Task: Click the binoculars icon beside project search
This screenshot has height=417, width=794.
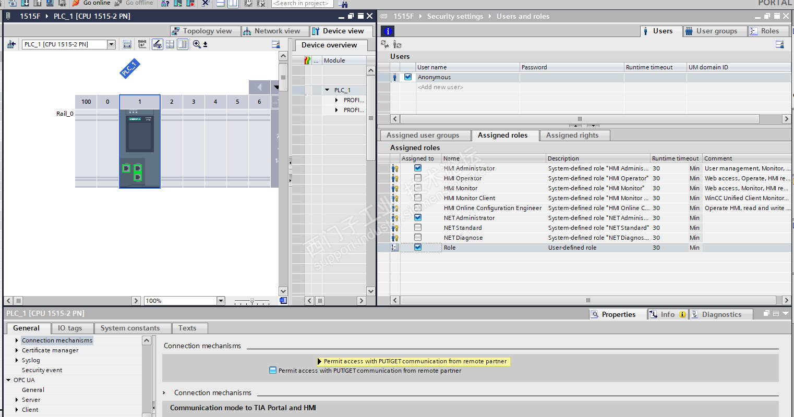Action: pos(343,4)
